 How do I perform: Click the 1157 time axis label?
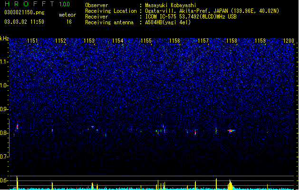[203, 41]
